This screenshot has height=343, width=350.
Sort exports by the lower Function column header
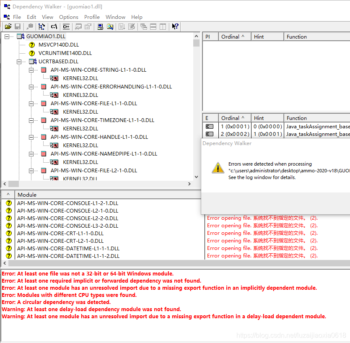pyautogui.click(x=317, y=118)
